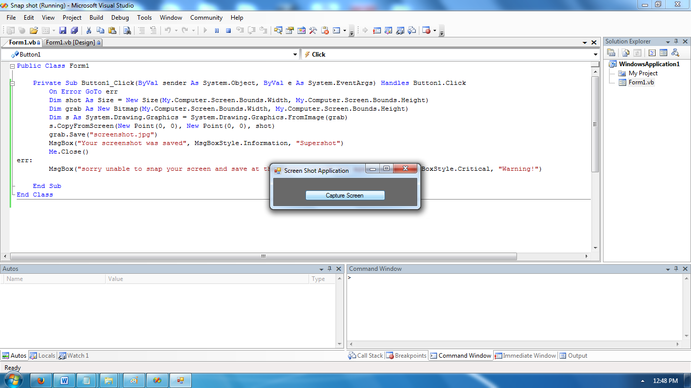Click the code editor vertical scrollbar thumb
The height and width of the screenshot is (388, 691).
(x=595, y=124)
